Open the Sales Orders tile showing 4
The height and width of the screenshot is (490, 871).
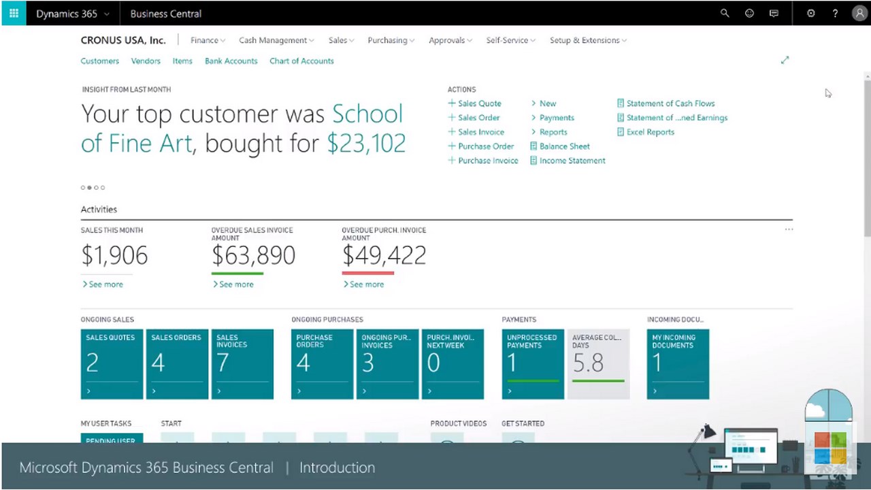pyautogui.click(x=177, y=364)
